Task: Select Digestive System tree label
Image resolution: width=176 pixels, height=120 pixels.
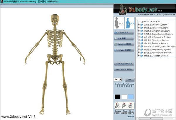Action: coord(156,40)
